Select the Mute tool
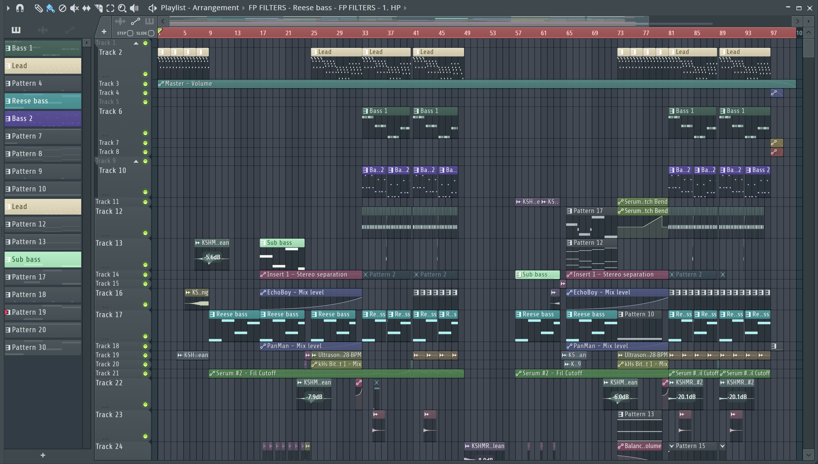 pyautogui.click(x=74, y=8)
